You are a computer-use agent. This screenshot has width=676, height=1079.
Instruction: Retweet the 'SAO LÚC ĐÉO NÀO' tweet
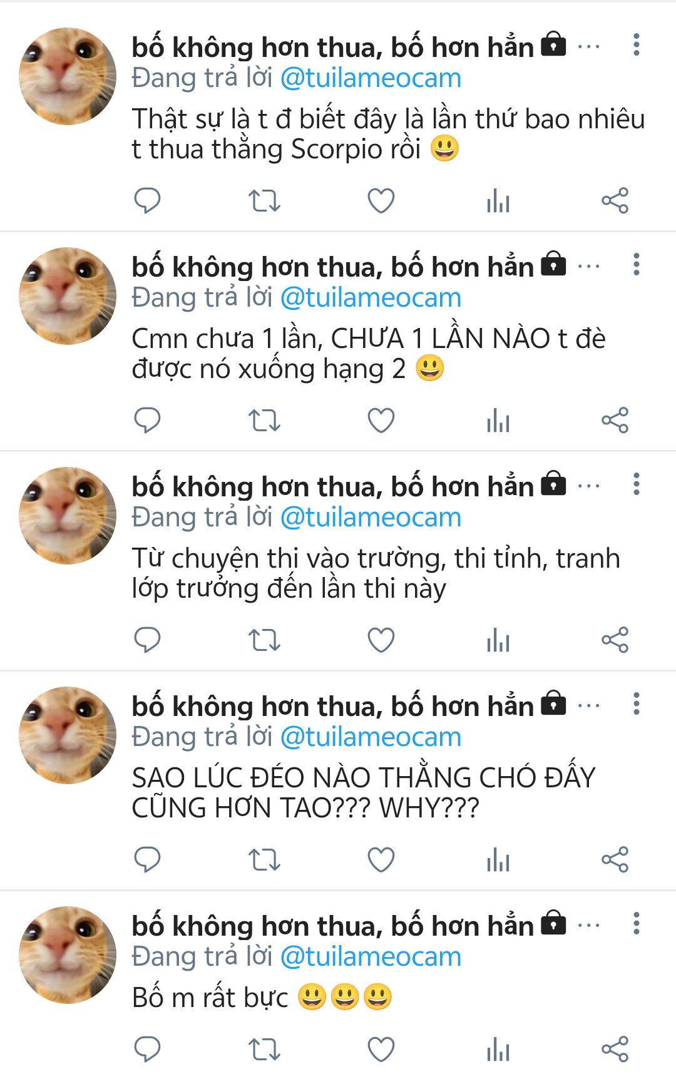(x=264, y=860)
